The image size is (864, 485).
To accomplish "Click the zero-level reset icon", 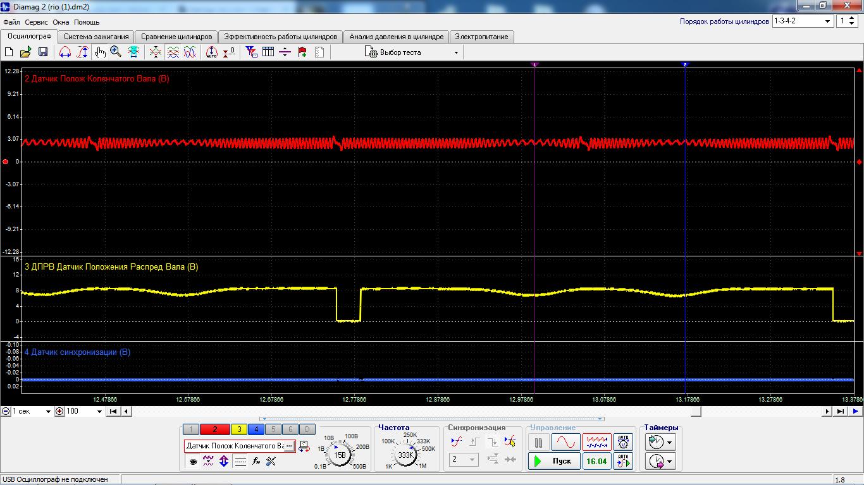I will pos(229,52).
